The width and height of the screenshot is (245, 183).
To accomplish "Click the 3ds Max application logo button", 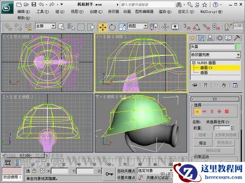I will pos(7,7).
